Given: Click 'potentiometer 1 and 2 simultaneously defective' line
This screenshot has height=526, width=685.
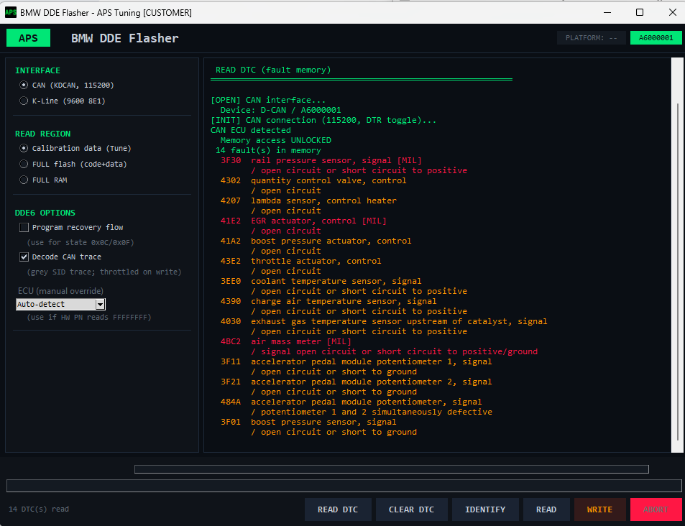Looking at the screenshot, I should point(372,412).
